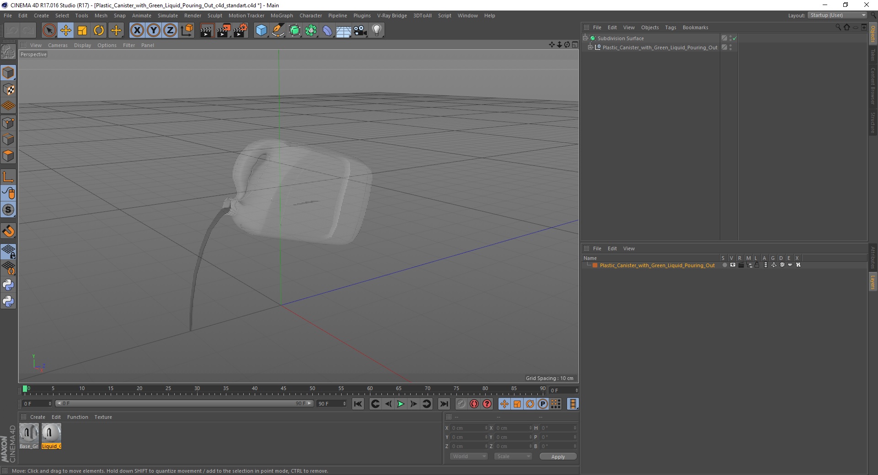Toggle layer render visibility icon
The image size is (878, 475).
click(x=741, y=265)
